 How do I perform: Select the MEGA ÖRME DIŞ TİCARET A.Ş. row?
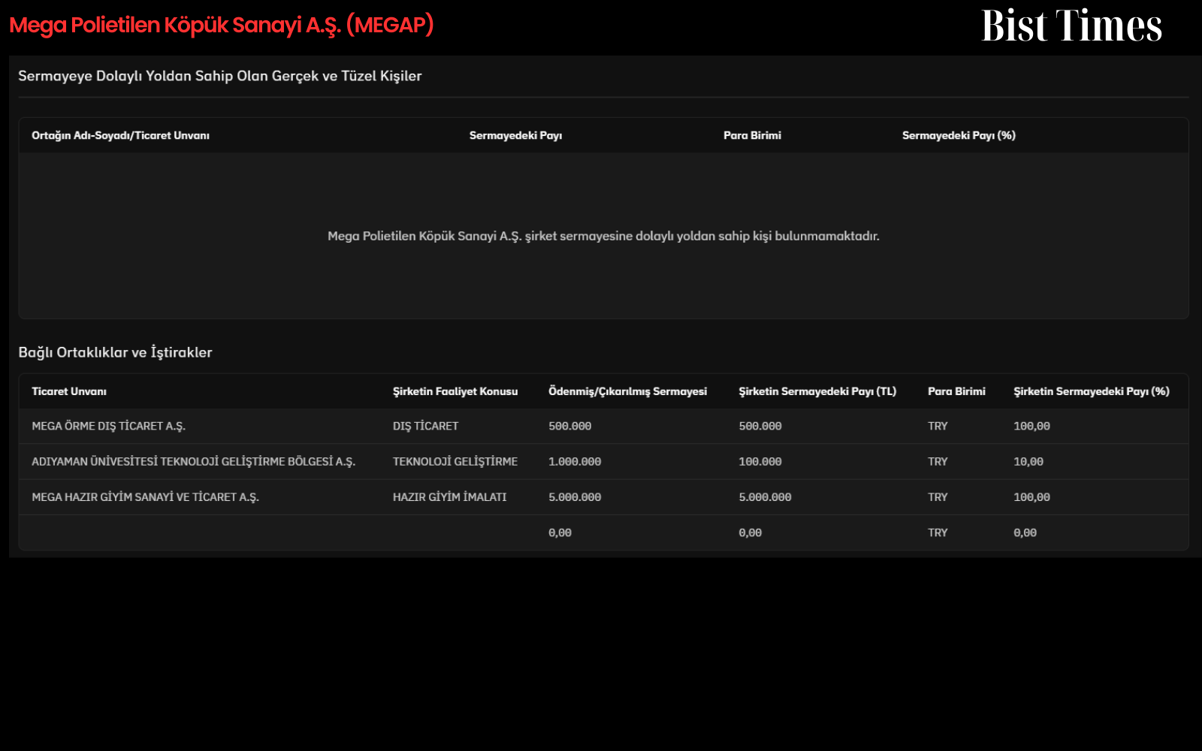603,426
